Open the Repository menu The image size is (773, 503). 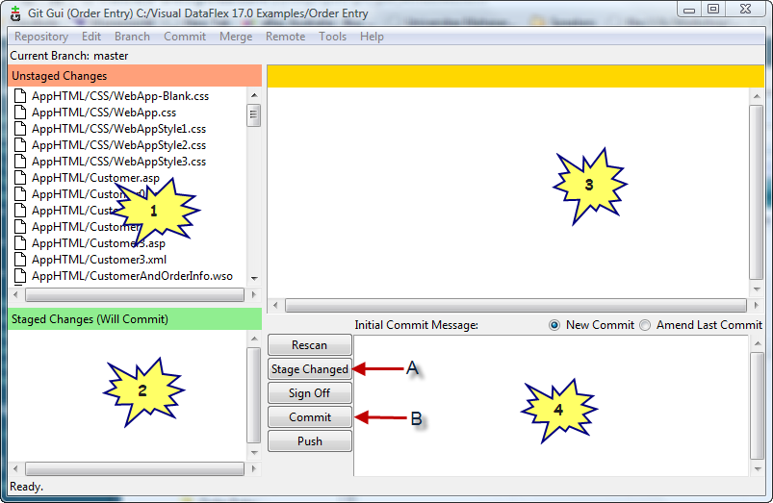pos(41,37)
